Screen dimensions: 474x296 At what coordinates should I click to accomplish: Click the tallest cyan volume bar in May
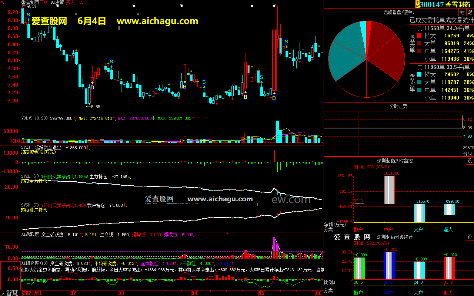(277, 132)
